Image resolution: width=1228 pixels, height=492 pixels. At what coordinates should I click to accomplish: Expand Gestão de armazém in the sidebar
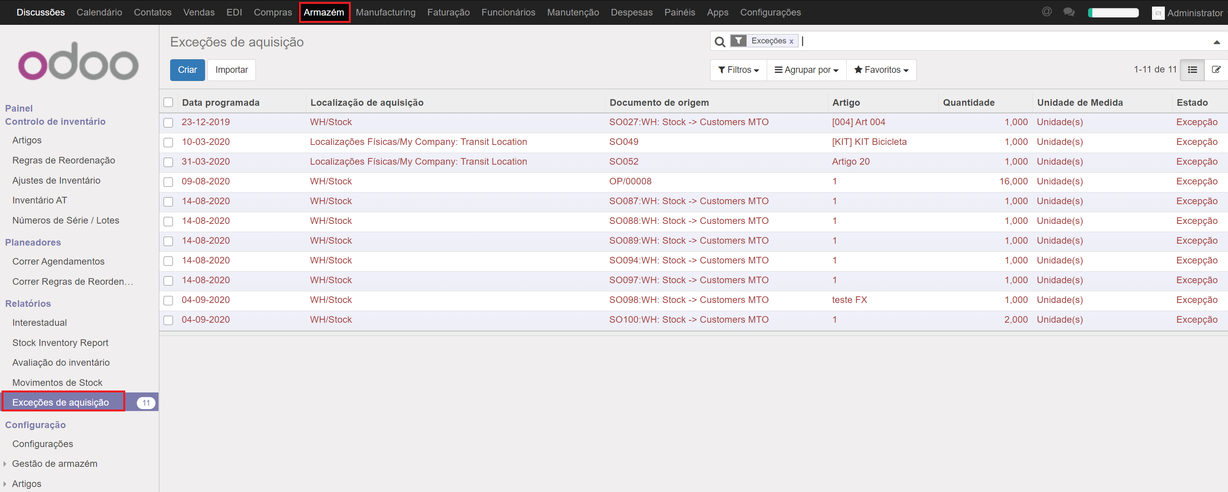pos(54,463)
